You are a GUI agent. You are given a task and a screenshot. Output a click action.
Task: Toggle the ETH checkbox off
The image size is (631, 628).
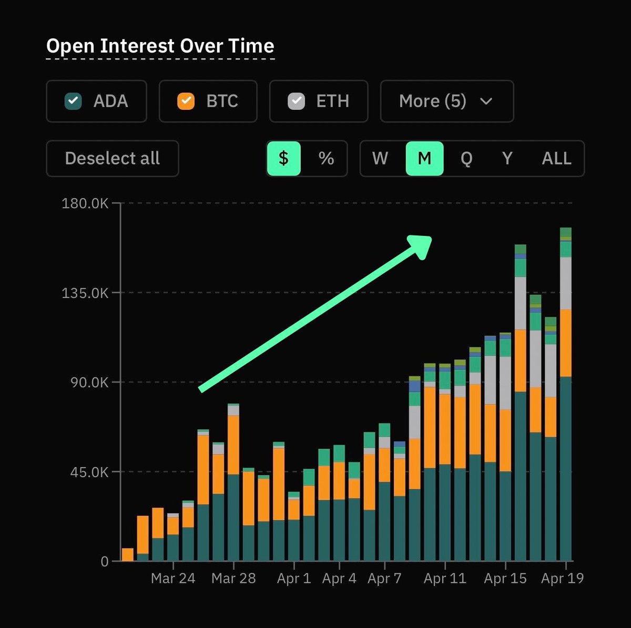point(297,101)
